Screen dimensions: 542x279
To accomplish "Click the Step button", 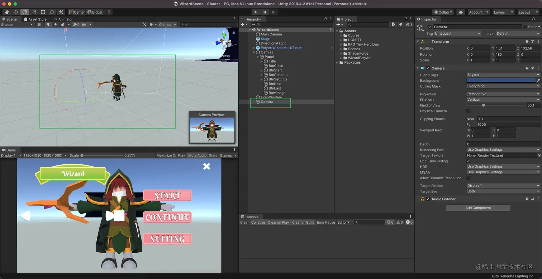I will pos(274,12).
